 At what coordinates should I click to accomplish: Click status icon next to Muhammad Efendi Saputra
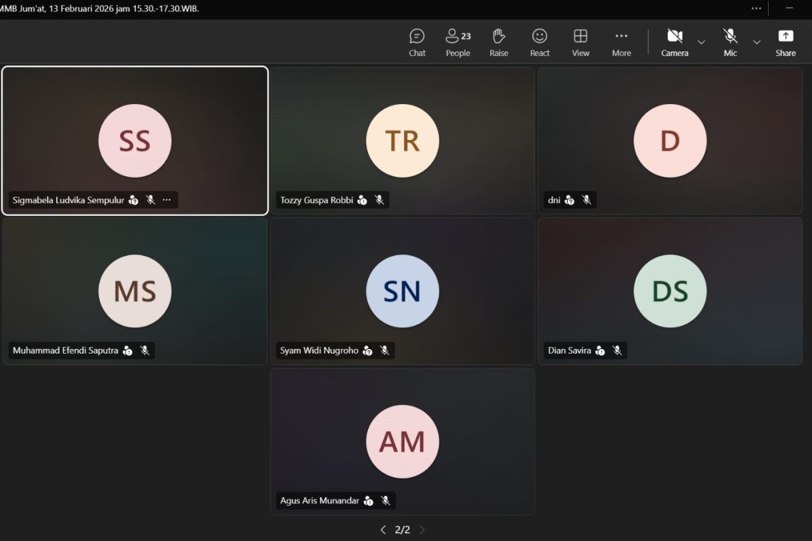tap(128, 350)
